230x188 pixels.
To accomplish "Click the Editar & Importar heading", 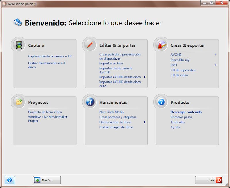I will pos(117,45).
